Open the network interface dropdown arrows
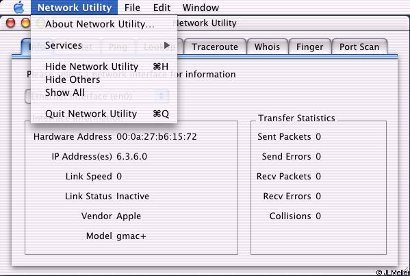This screenshot has height=276, width=410. pos(162,97)
